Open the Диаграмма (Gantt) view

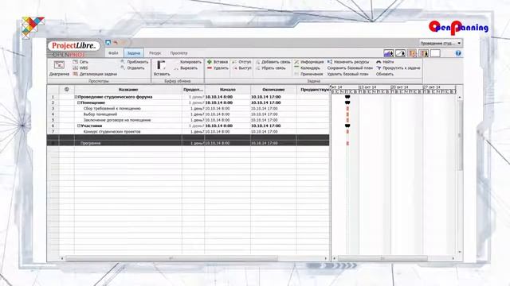(59, 68)
